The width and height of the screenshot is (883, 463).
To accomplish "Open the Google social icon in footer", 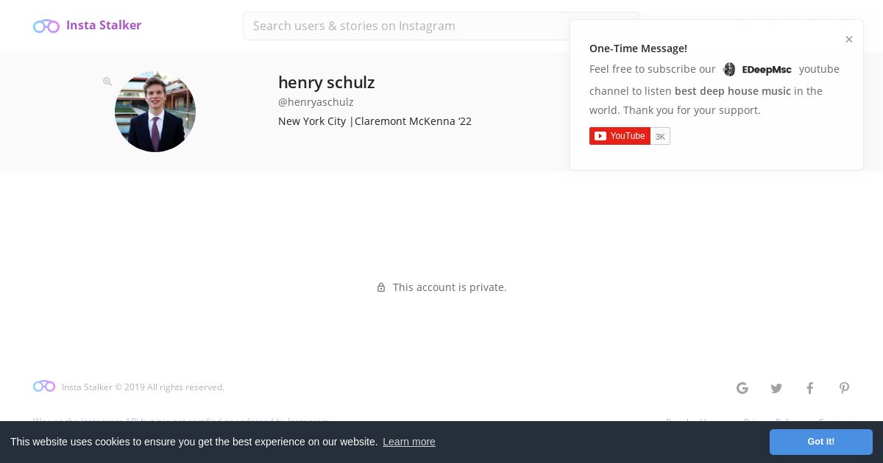I will (742, 388).
